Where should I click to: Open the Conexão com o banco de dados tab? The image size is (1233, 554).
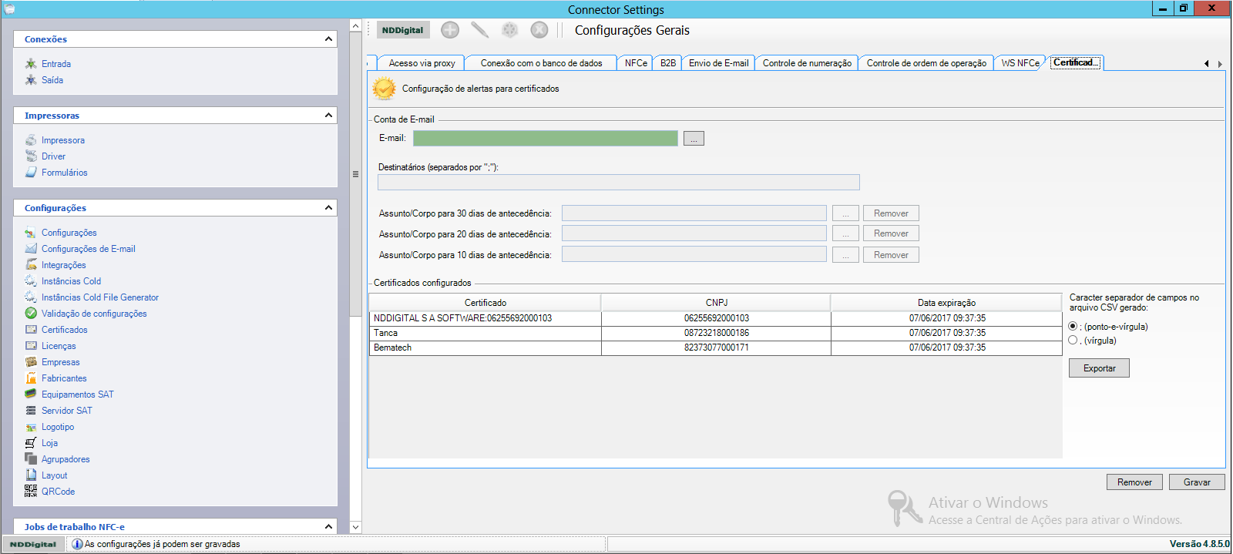pos(541,63)
